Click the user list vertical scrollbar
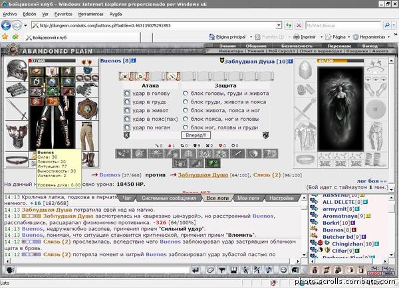Screen dimensions: 399x288 pyautogui.click(x=392, y=226)
